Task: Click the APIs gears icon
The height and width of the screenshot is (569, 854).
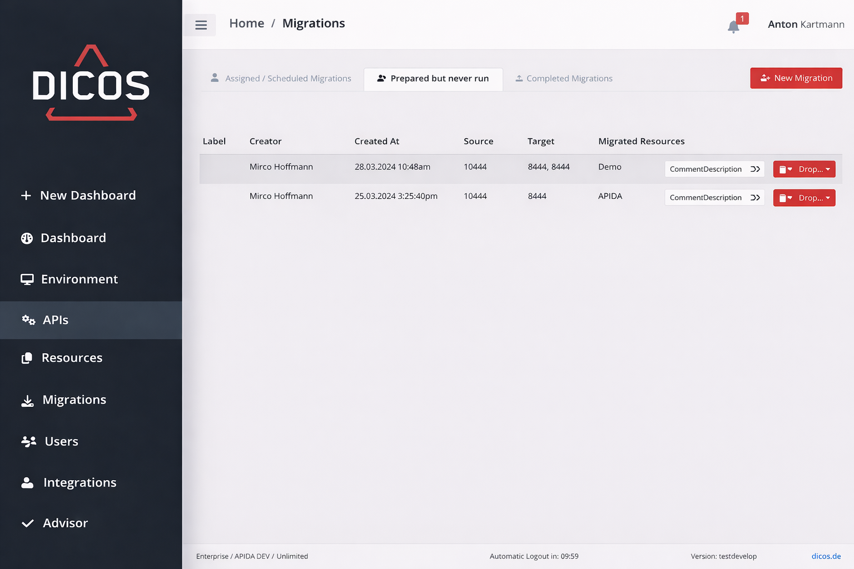Action: coord(28,320)
